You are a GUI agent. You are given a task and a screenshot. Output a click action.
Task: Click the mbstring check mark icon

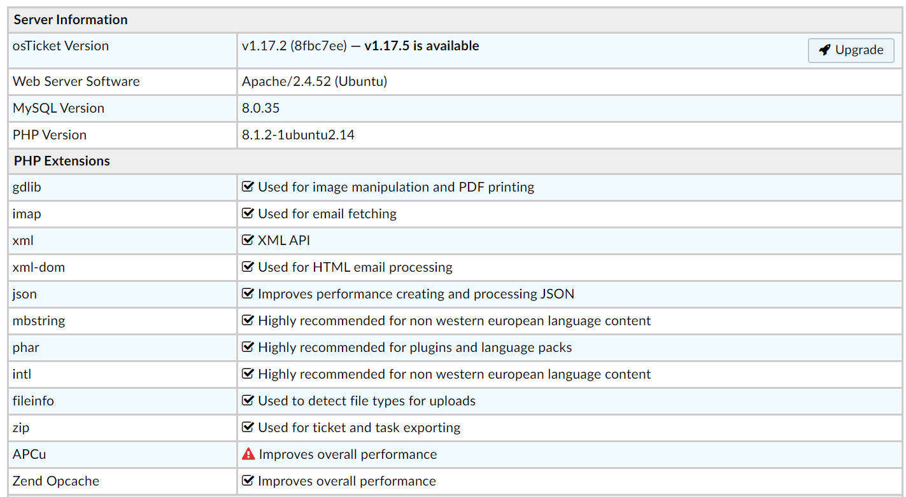[x=248, y=321]
